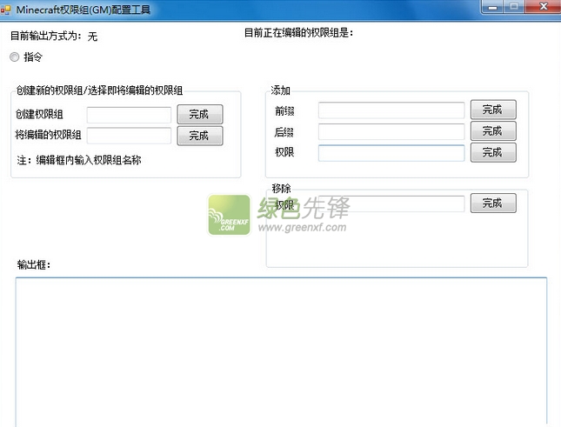
Task: Confirm 前缀 with its 完成 button
Action: pos(493,110)
